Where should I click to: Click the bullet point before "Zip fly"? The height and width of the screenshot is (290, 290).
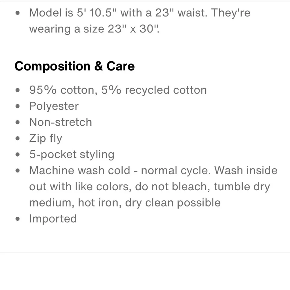[18, 138]
